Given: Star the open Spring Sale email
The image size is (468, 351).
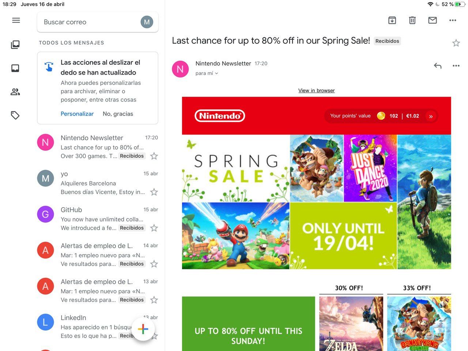Looking at the screenshot, I should coord(456,43).
